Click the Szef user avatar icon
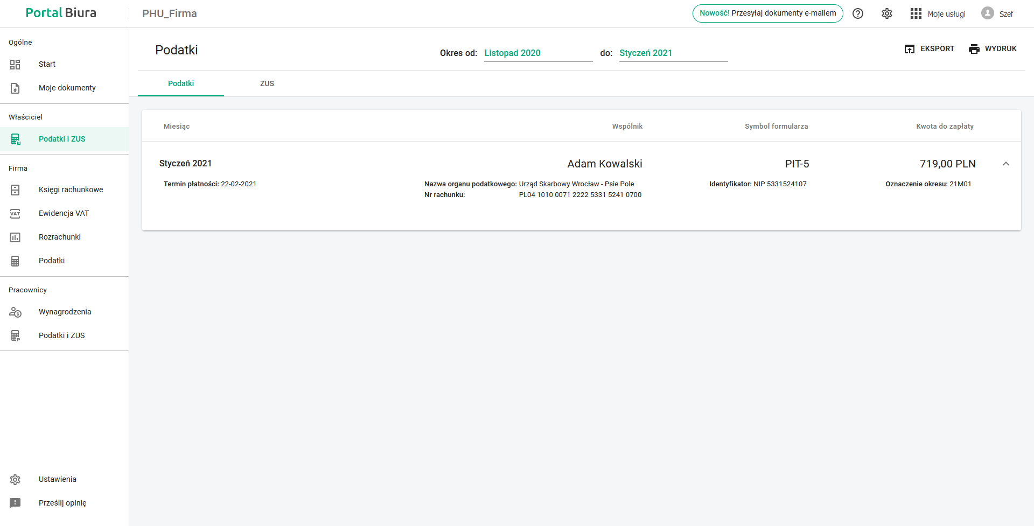The width and height of the screenshot is (1034, 526). point(987,13)
